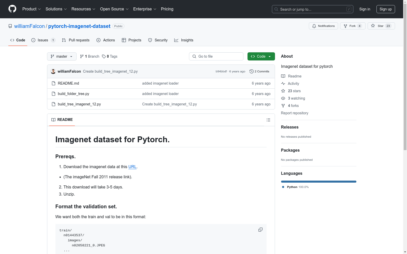
Task: Copy the code block with copy icon
Action: (260, 230)
